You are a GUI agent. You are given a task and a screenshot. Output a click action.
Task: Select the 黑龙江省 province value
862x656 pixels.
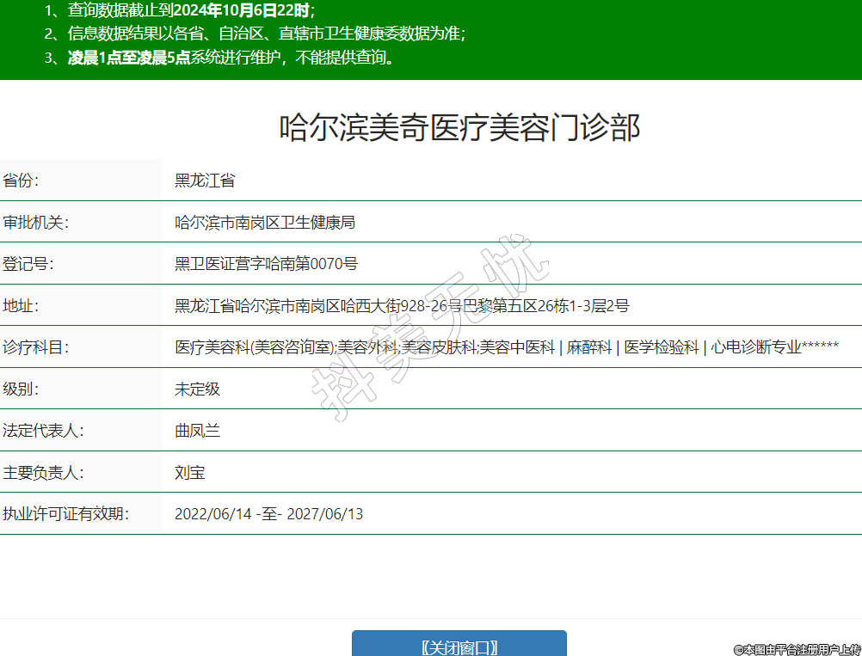[x=205, y=181]
